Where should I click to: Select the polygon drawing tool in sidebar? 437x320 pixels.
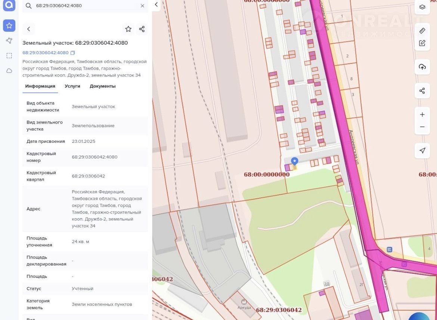tap(9, 41)
